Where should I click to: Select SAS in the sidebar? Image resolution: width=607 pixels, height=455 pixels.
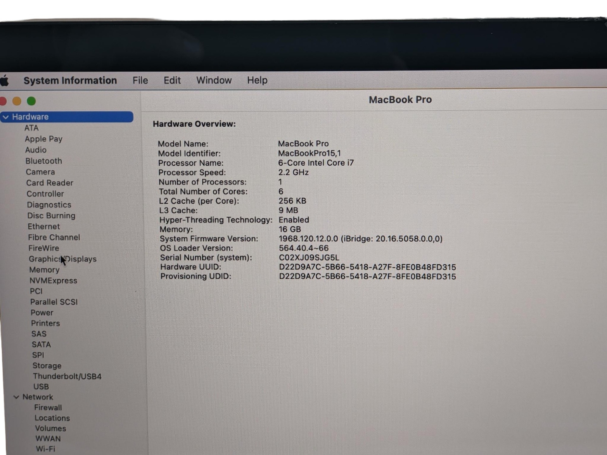pos(39,334)
